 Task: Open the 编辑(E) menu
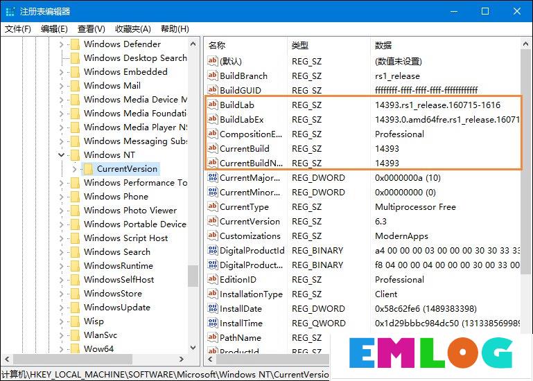coord(54,29)
